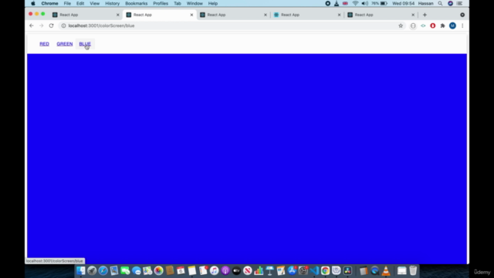Open Calendar from the Dock

tap(181, 270)
